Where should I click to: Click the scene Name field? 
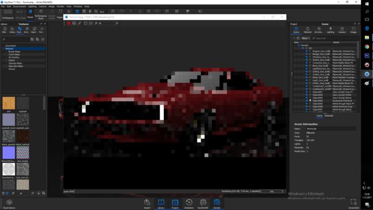coord(331,129)
